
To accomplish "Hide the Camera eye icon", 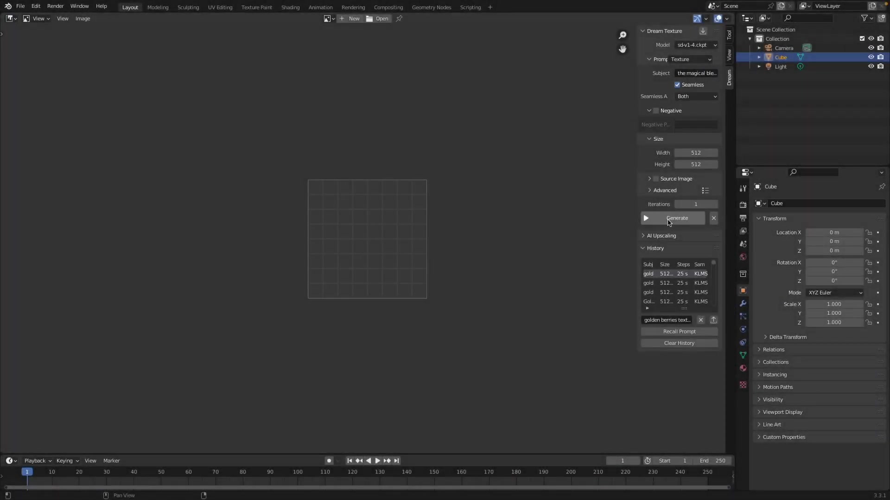I will point(871,48).
